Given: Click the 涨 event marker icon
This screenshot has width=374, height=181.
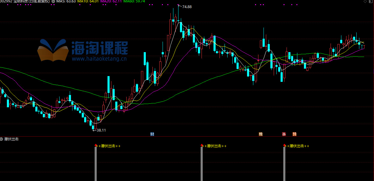Looking at the screenshot, I should click(284, 134).
